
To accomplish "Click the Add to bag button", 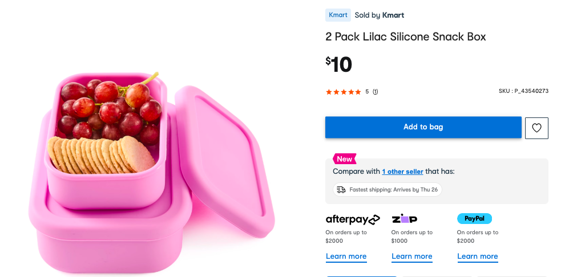I will click(423, 127).
